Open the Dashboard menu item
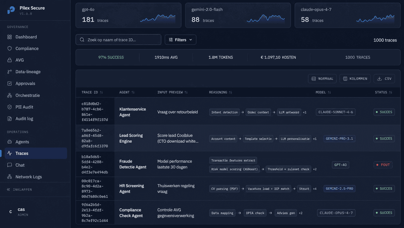404x228 pixels. [x=36, y=37]
